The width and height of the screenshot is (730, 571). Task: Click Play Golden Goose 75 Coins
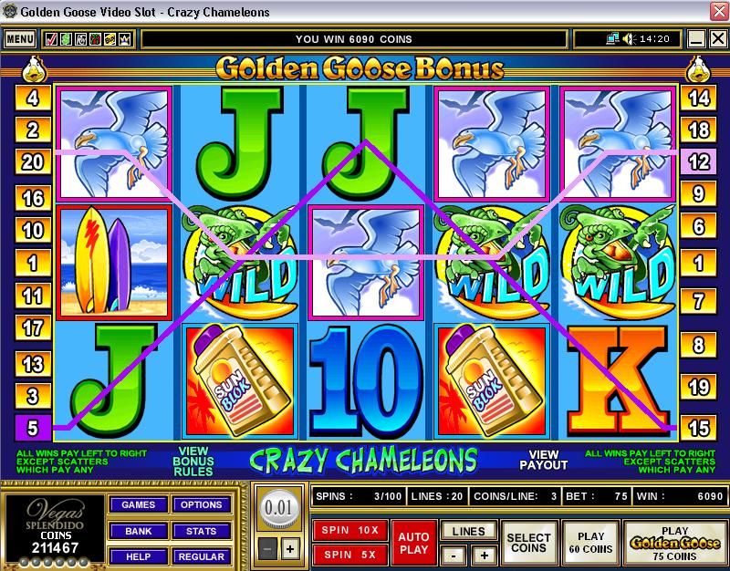coord(674,543)
